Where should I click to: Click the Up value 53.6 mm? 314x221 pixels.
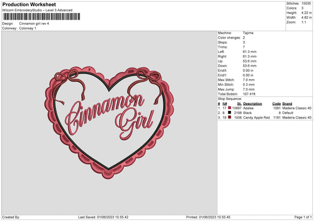tap(250, 61)
